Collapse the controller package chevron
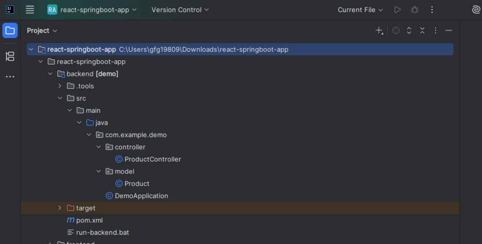 click(99, 147)
